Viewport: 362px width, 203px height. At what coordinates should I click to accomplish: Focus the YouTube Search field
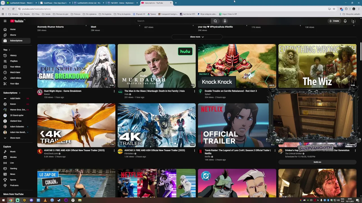(173, 21)
